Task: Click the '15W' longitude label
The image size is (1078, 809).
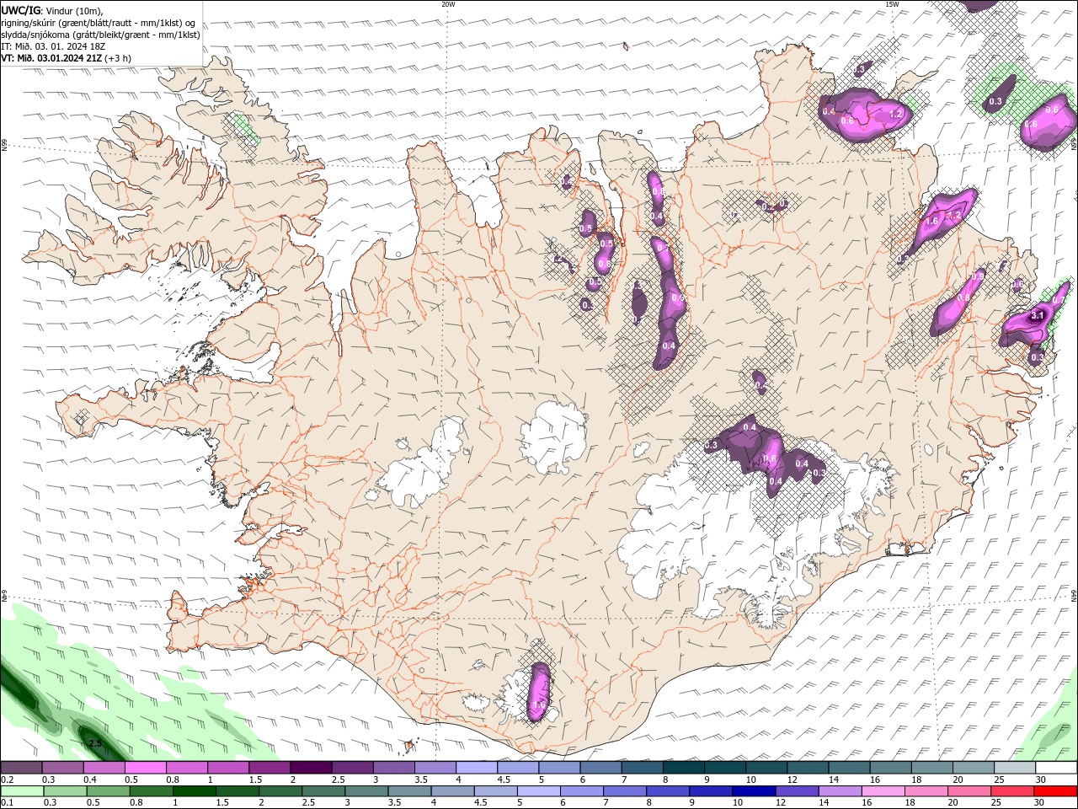Action: point(892,4)
